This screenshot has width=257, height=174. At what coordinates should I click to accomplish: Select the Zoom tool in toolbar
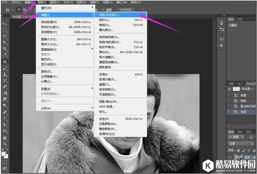coord(5,144)
